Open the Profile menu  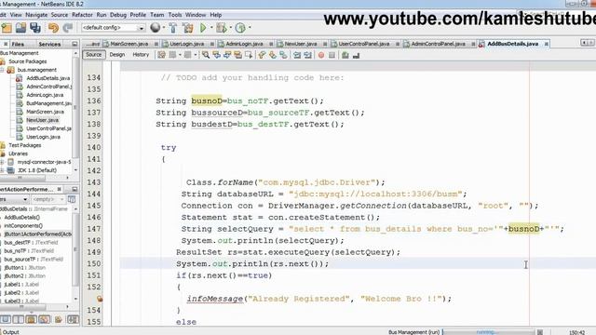pyautogui.click(x=138, y=15)
